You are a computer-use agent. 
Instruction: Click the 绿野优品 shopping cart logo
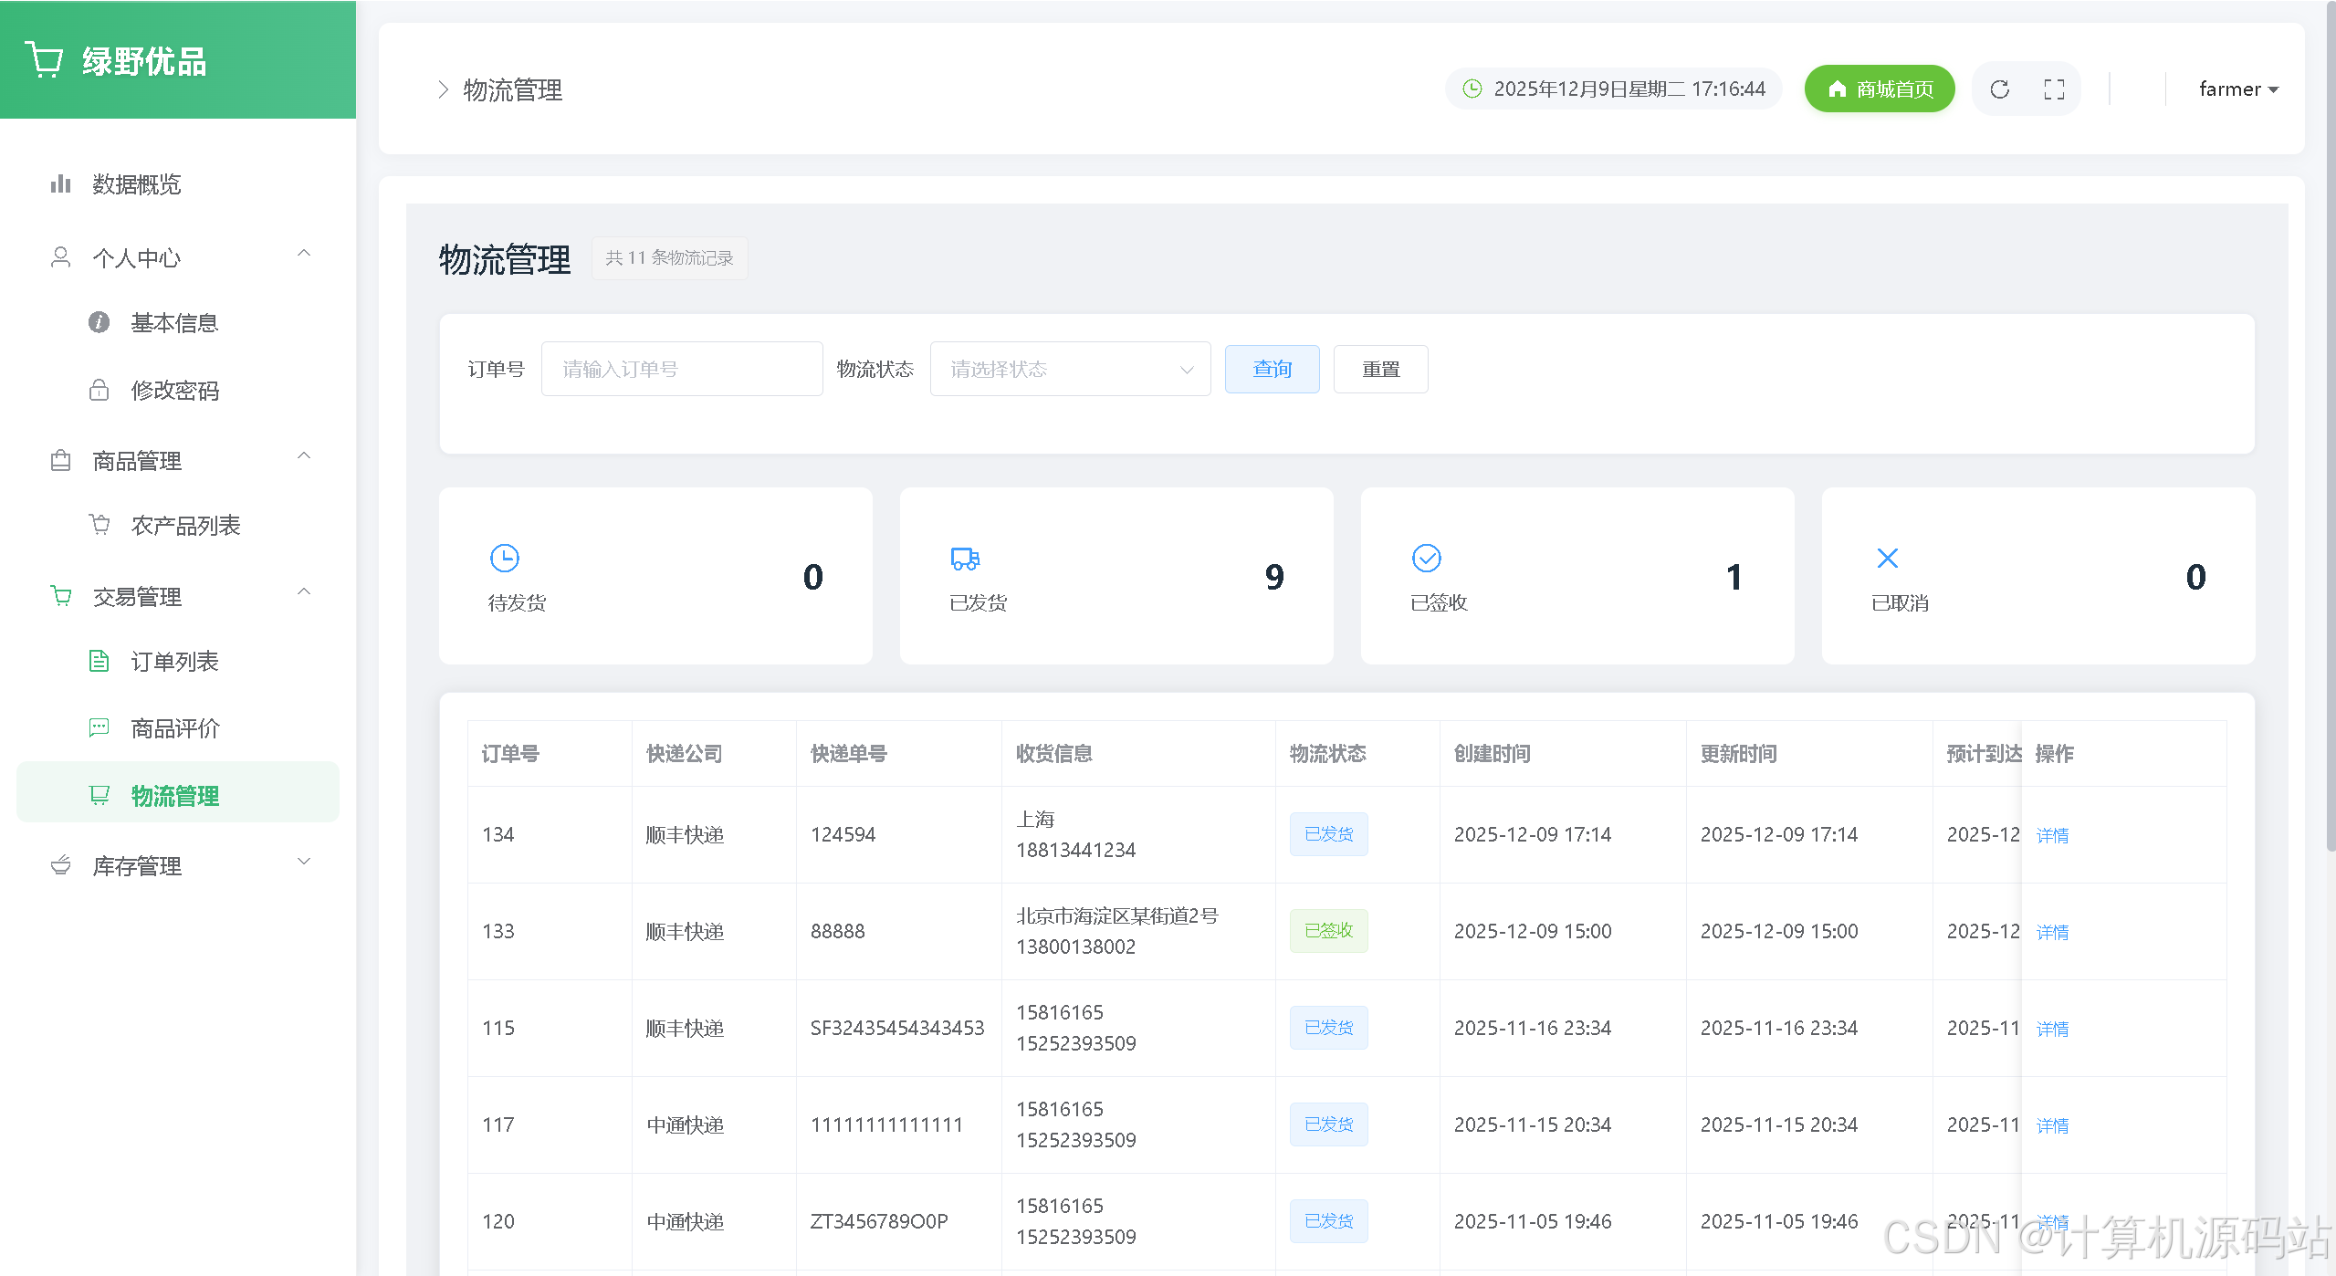pos(44,60)
